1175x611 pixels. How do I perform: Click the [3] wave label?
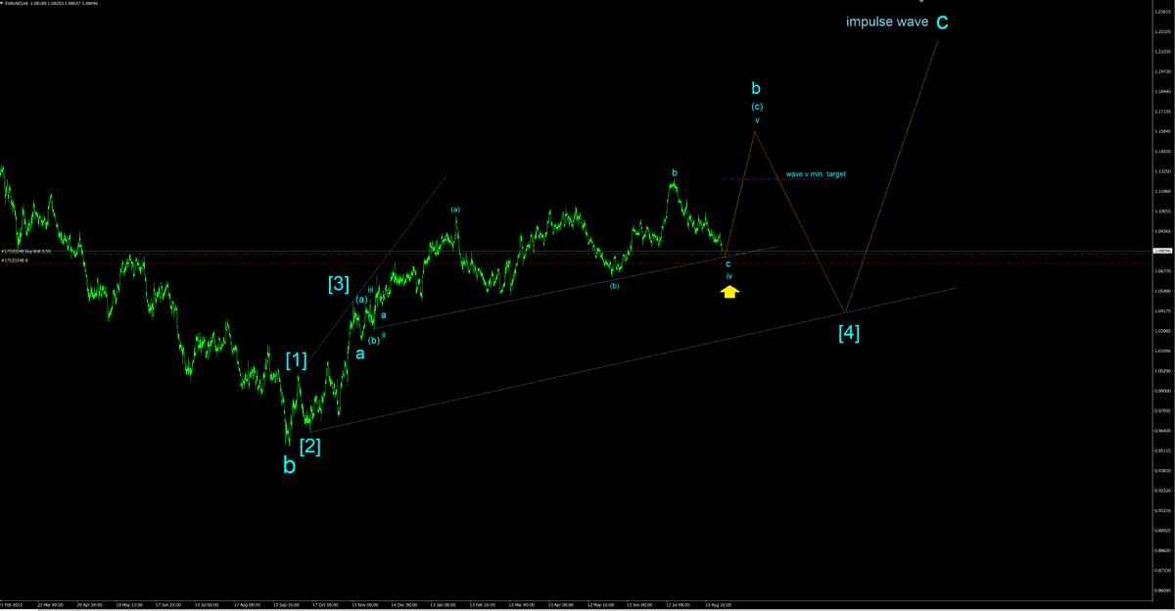[x=338, y=285]
